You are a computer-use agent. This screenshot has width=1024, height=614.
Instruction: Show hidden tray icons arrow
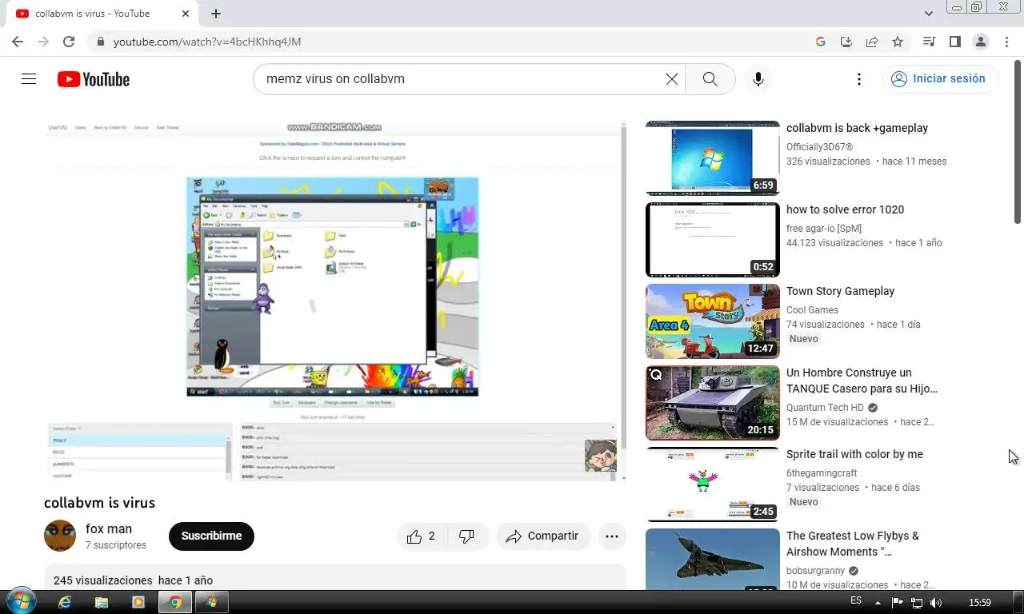click(x=878, y=602)
